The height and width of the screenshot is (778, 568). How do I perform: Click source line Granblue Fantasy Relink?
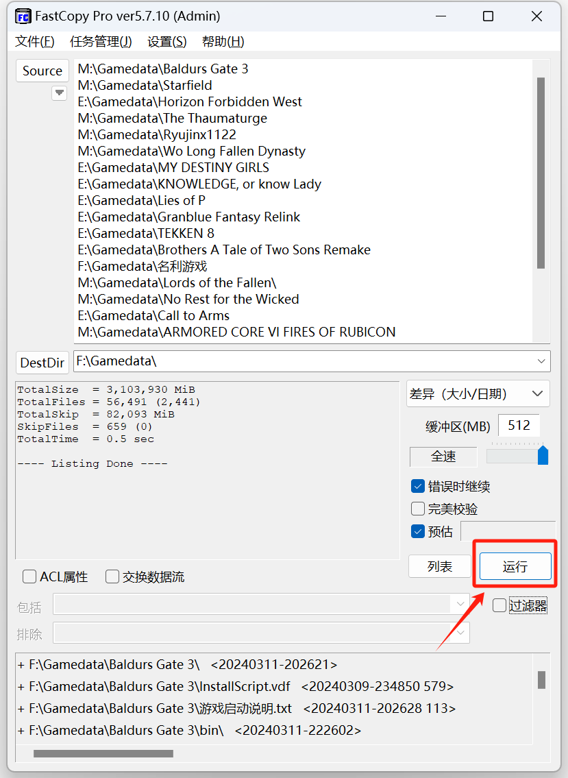[189, 217]
